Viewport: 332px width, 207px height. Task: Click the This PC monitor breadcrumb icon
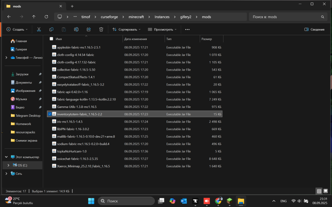[60, 17]
